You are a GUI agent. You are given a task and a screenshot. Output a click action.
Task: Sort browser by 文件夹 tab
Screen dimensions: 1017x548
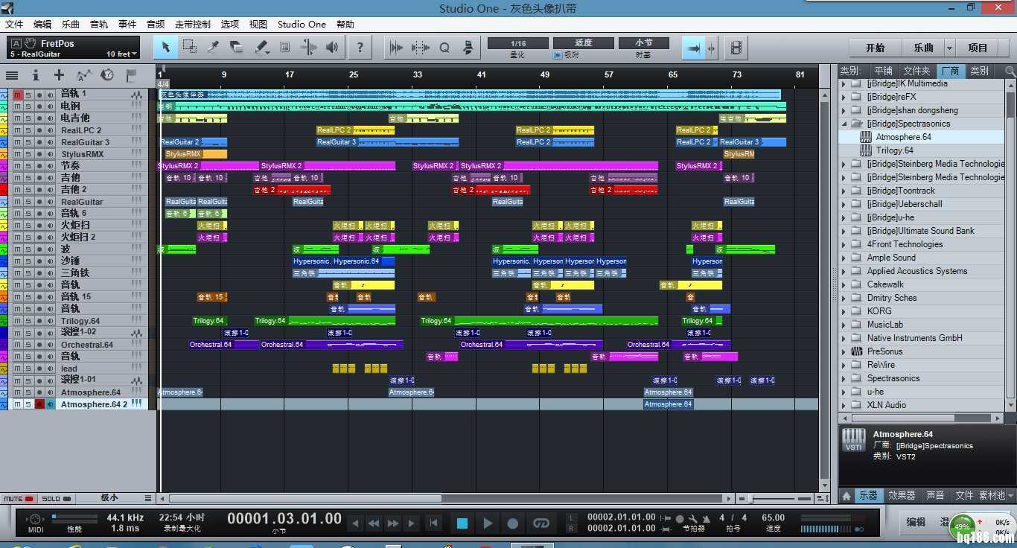tap(916, 71)
